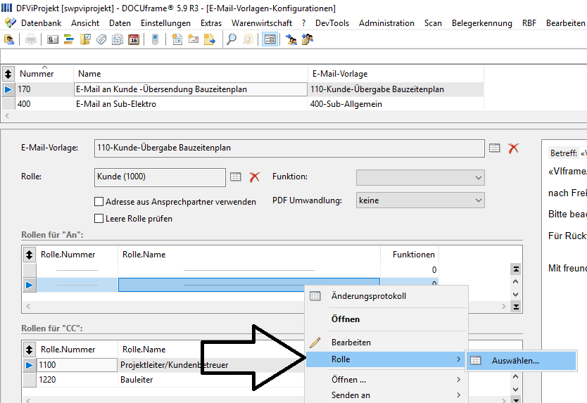The image size is (587, 403).
Task: Clear E-Mail-Vorlage with red X
Action: click(x=513, y=148)
